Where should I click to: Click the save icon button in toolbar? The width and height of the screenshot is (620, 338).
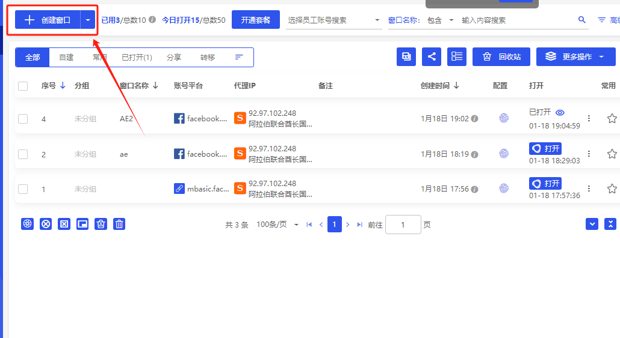(406, 56)
